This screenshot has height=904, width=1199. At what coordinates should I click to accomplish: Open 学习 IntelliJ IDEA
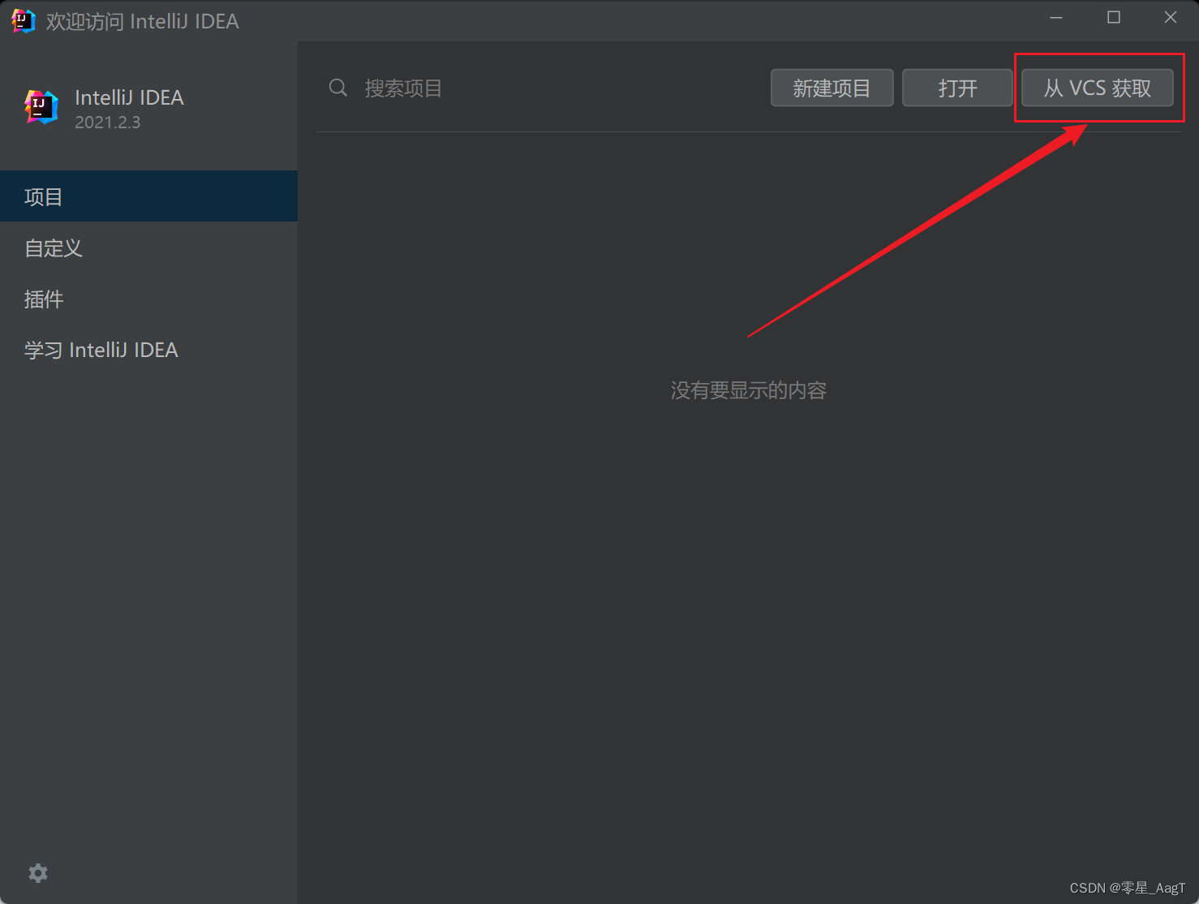[148, 350]
